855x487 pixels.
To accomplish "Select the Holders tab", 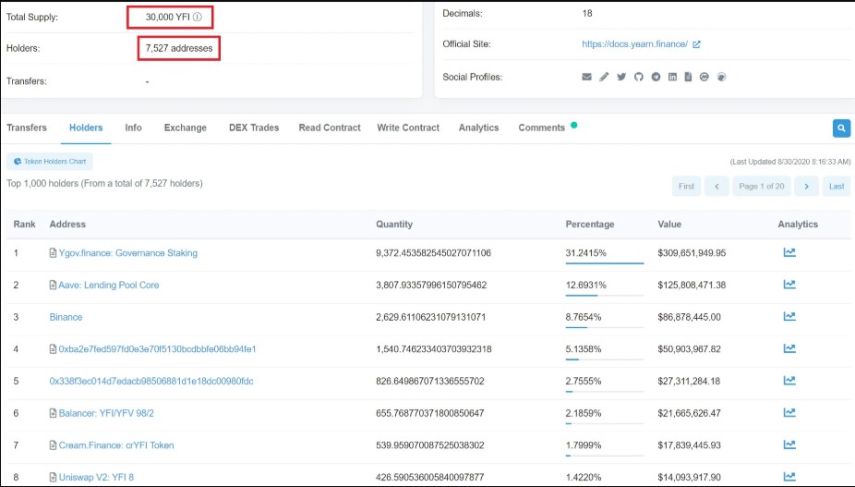I will [86, 128].
